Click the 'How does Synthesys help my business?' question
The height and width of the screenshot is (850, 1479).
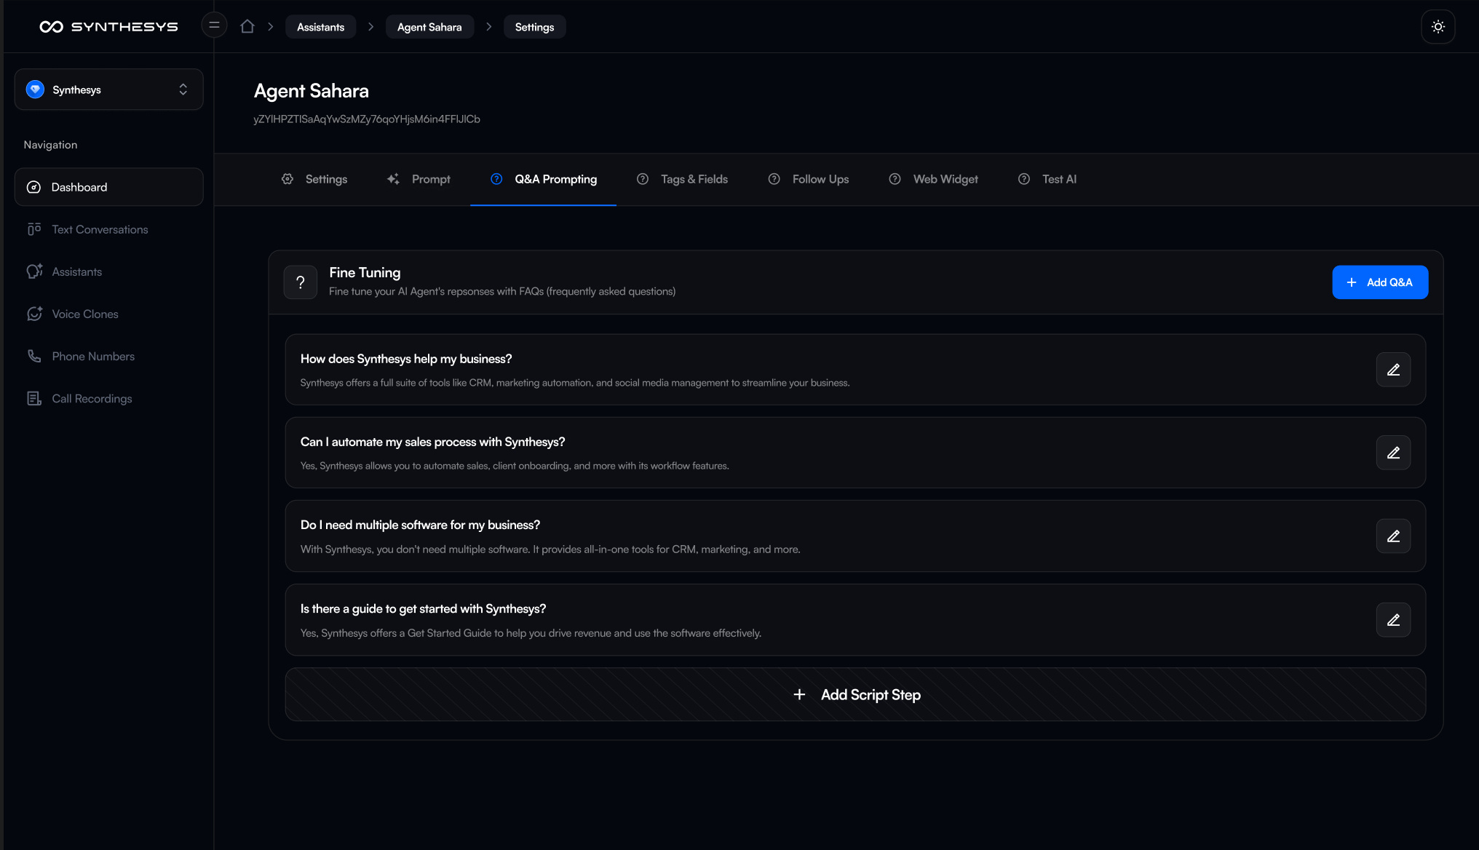coord(406,359)
